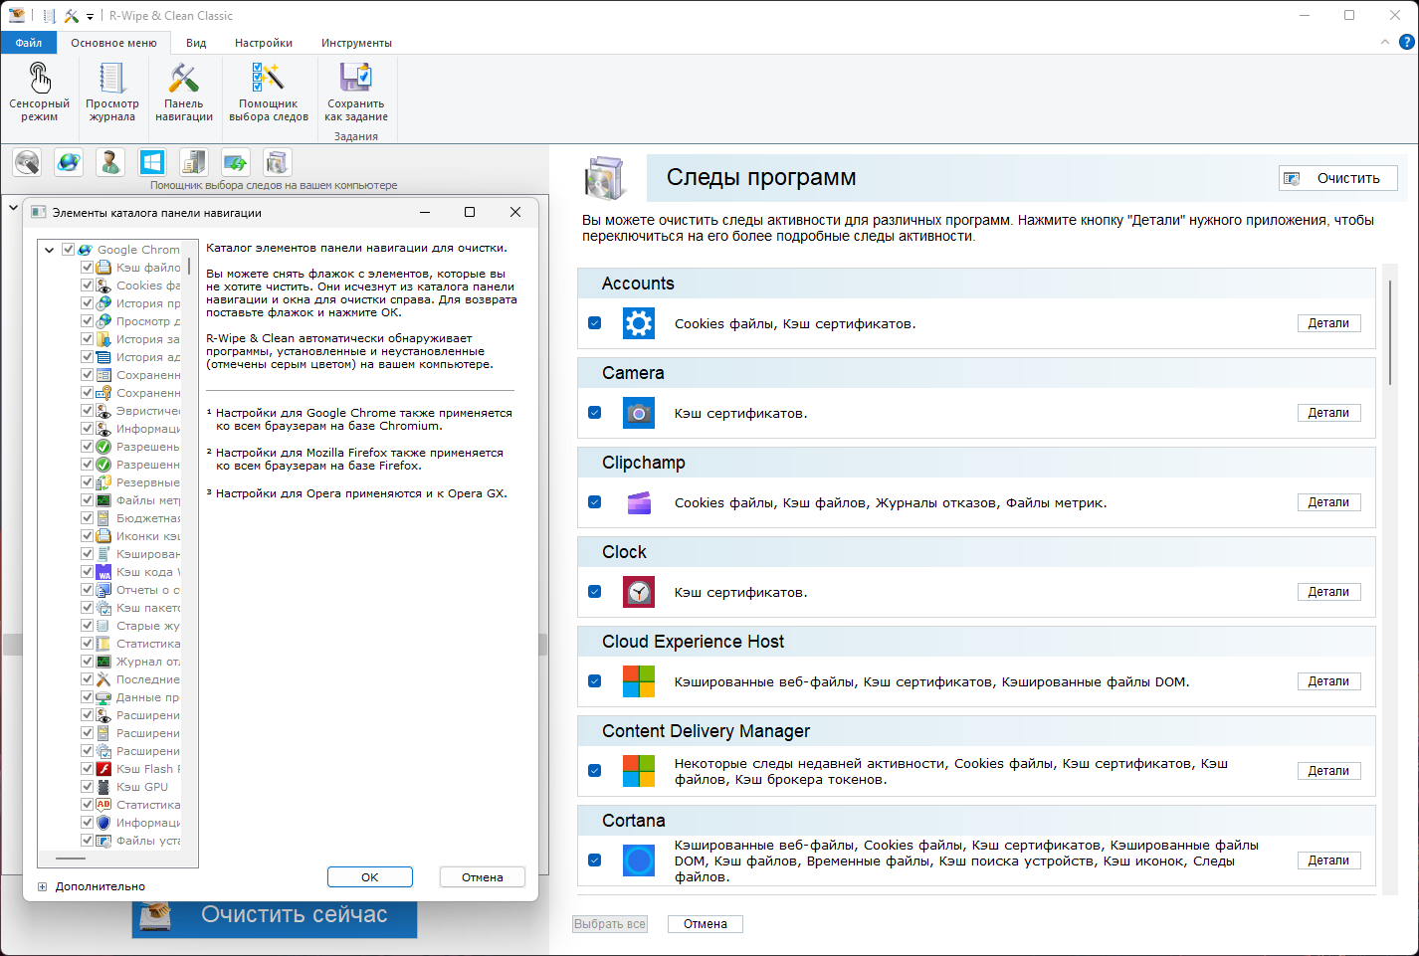
Task: Select the Internet globe toolbar icon
Action: point(69,162)
